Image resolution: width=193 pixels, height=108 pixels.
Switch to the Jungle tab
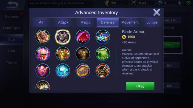tap(152, 22)
